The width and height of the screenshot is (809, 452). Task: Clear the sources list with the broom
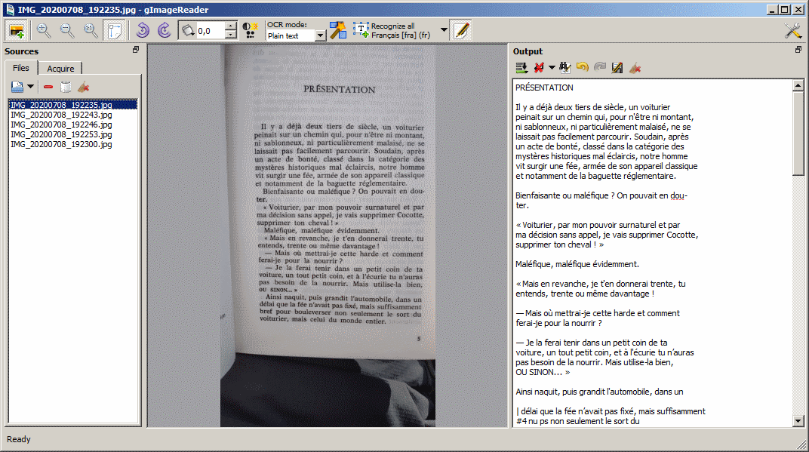click(x=83, y=87)
